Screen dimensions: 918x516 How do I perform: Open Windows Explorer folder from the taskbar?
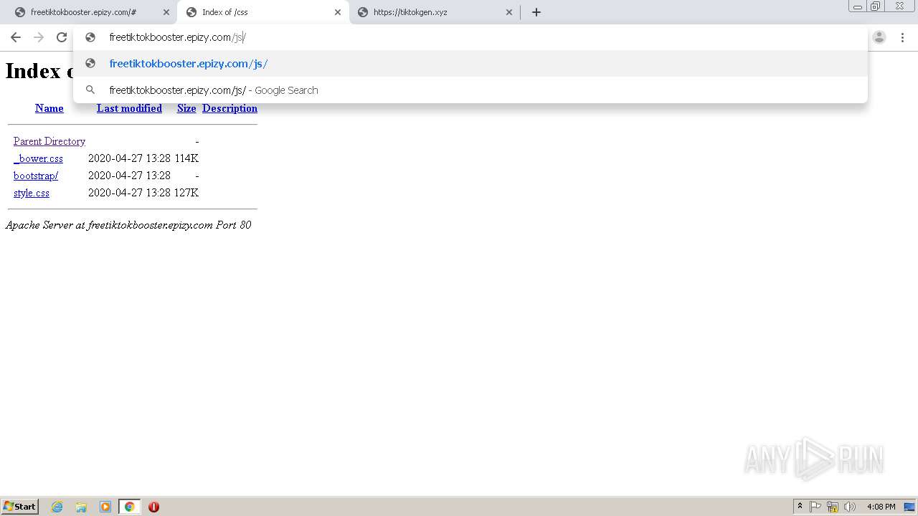click(x=81, y=507)
